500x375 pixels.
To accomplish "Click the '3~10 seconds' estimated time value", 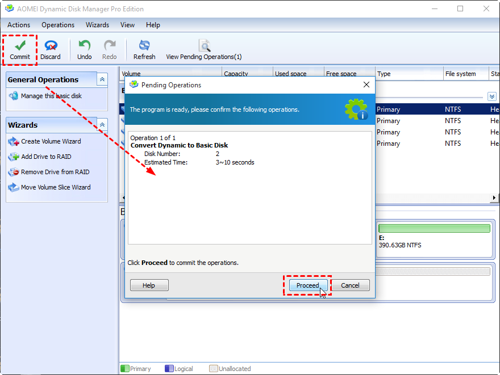I will [235, 162].
